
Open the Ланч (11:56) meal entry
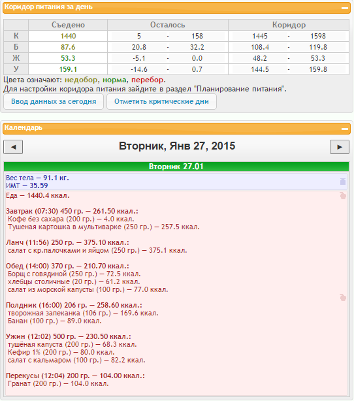pyautogui.click(x=67, y=242)
